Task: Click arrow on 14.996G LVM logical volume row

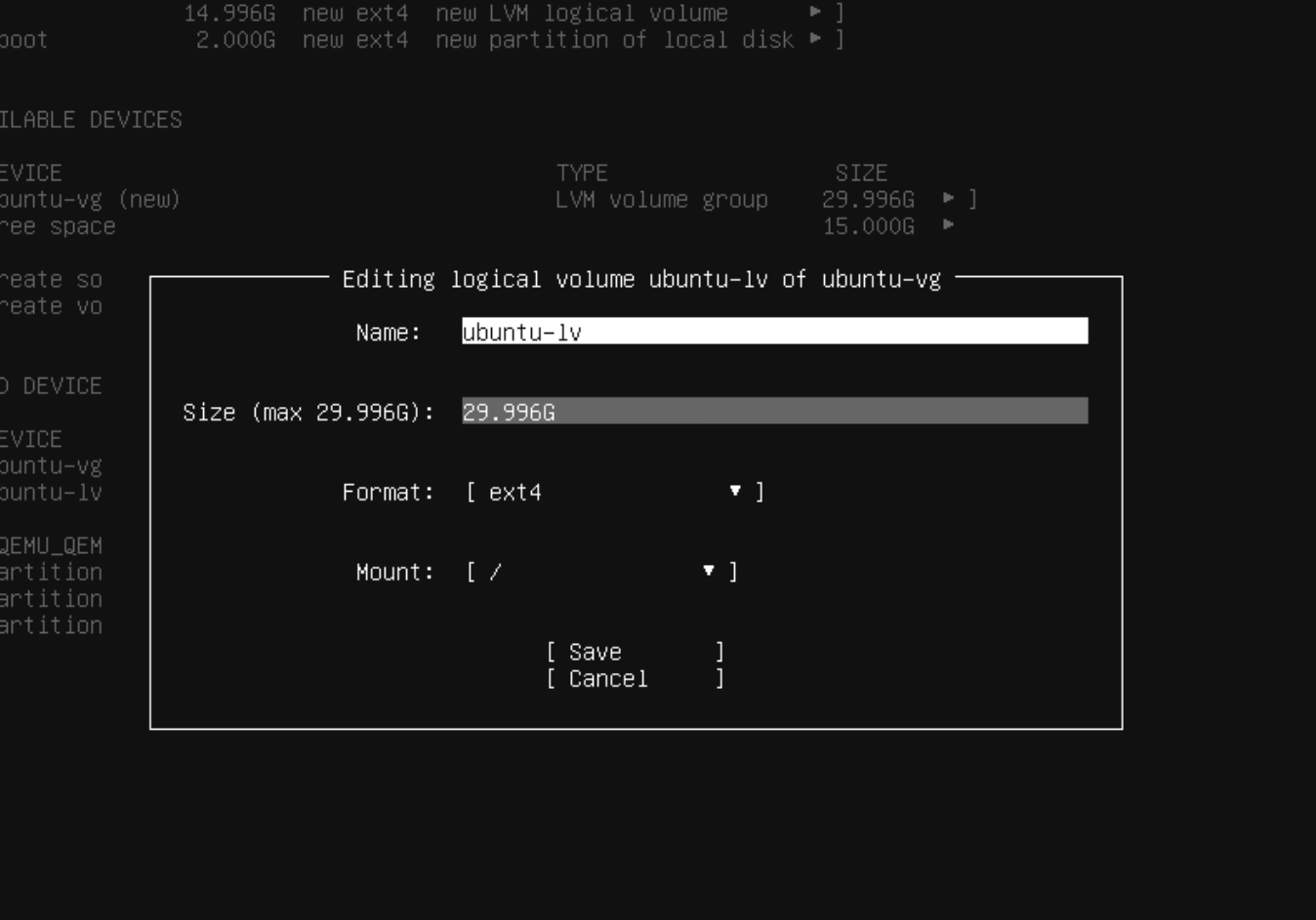Action: (816, 13)
